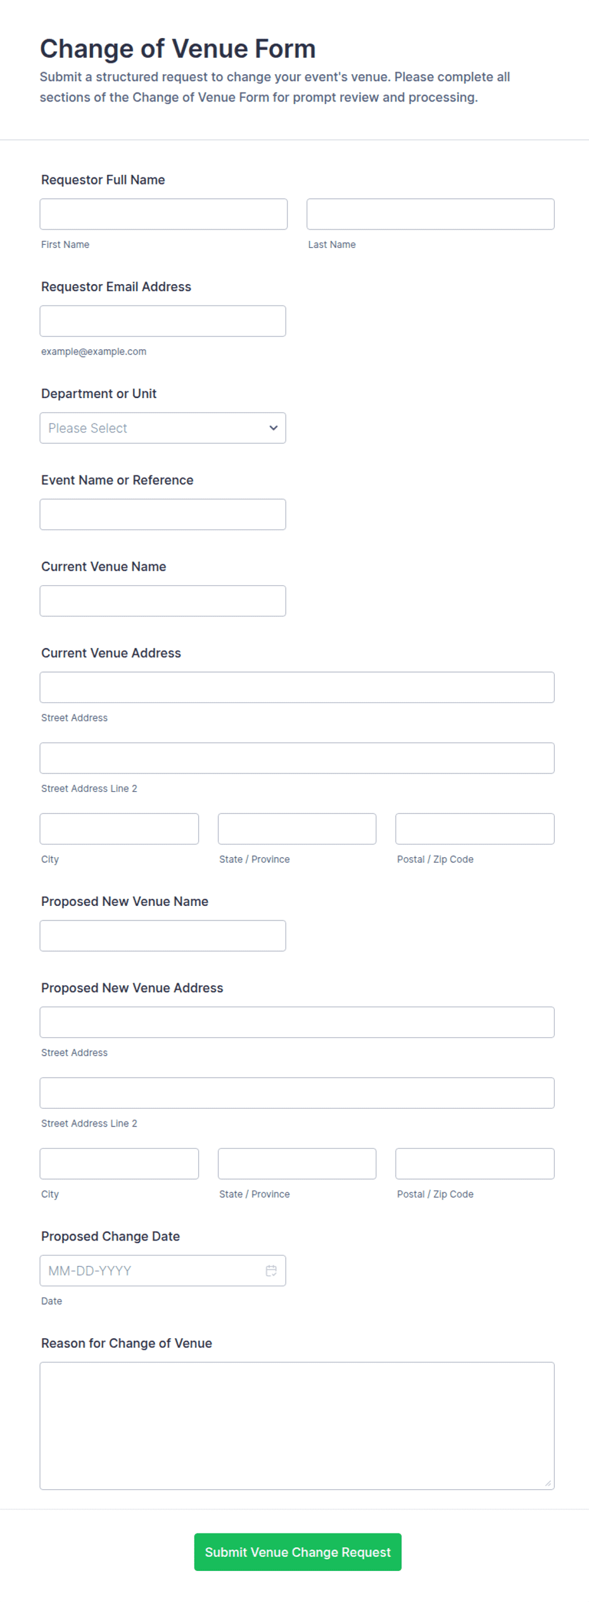Screen dimensions: 589x1602
Task: Focus the Proposed New Venue Name field
Action: (163, 936)
